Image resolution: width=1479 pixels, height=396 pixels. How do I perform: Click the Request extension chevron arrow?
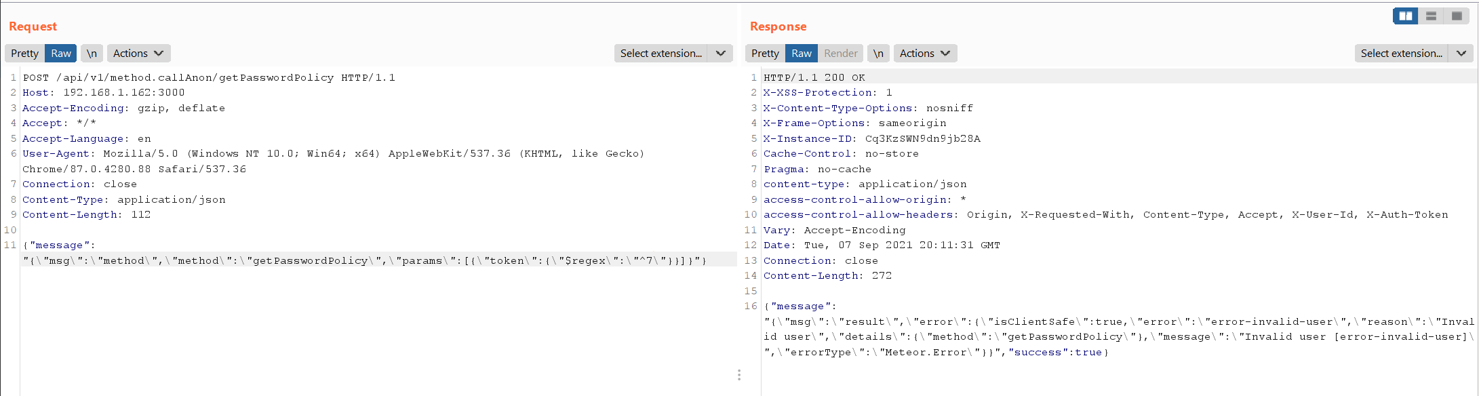[x=721, y=53]
